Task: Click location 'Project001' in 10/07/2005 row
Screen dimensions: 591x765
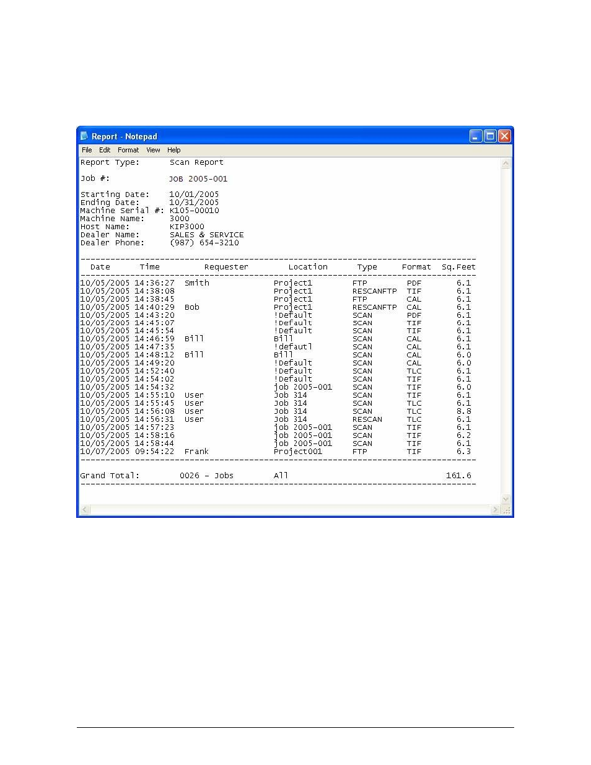Action: click(298, 452)
